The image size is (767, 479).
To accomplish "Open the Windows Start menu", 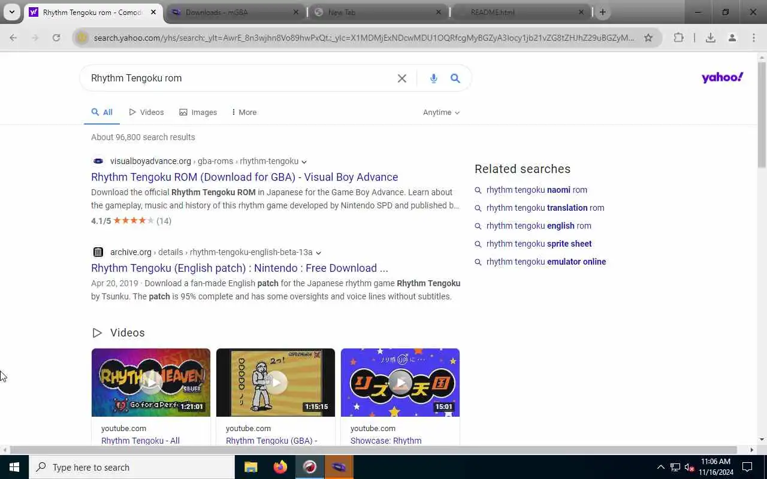I will tap(14, 467).
